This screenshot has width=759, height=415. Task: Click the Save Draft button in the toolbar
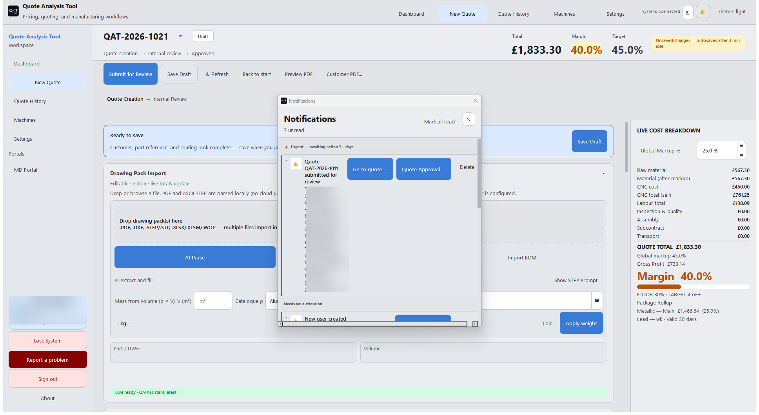[x=179, y=74]
